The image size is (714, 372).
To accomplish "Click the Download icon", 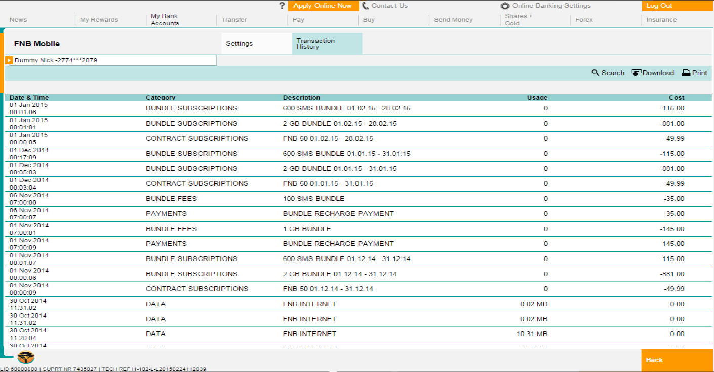I will 636,73.
